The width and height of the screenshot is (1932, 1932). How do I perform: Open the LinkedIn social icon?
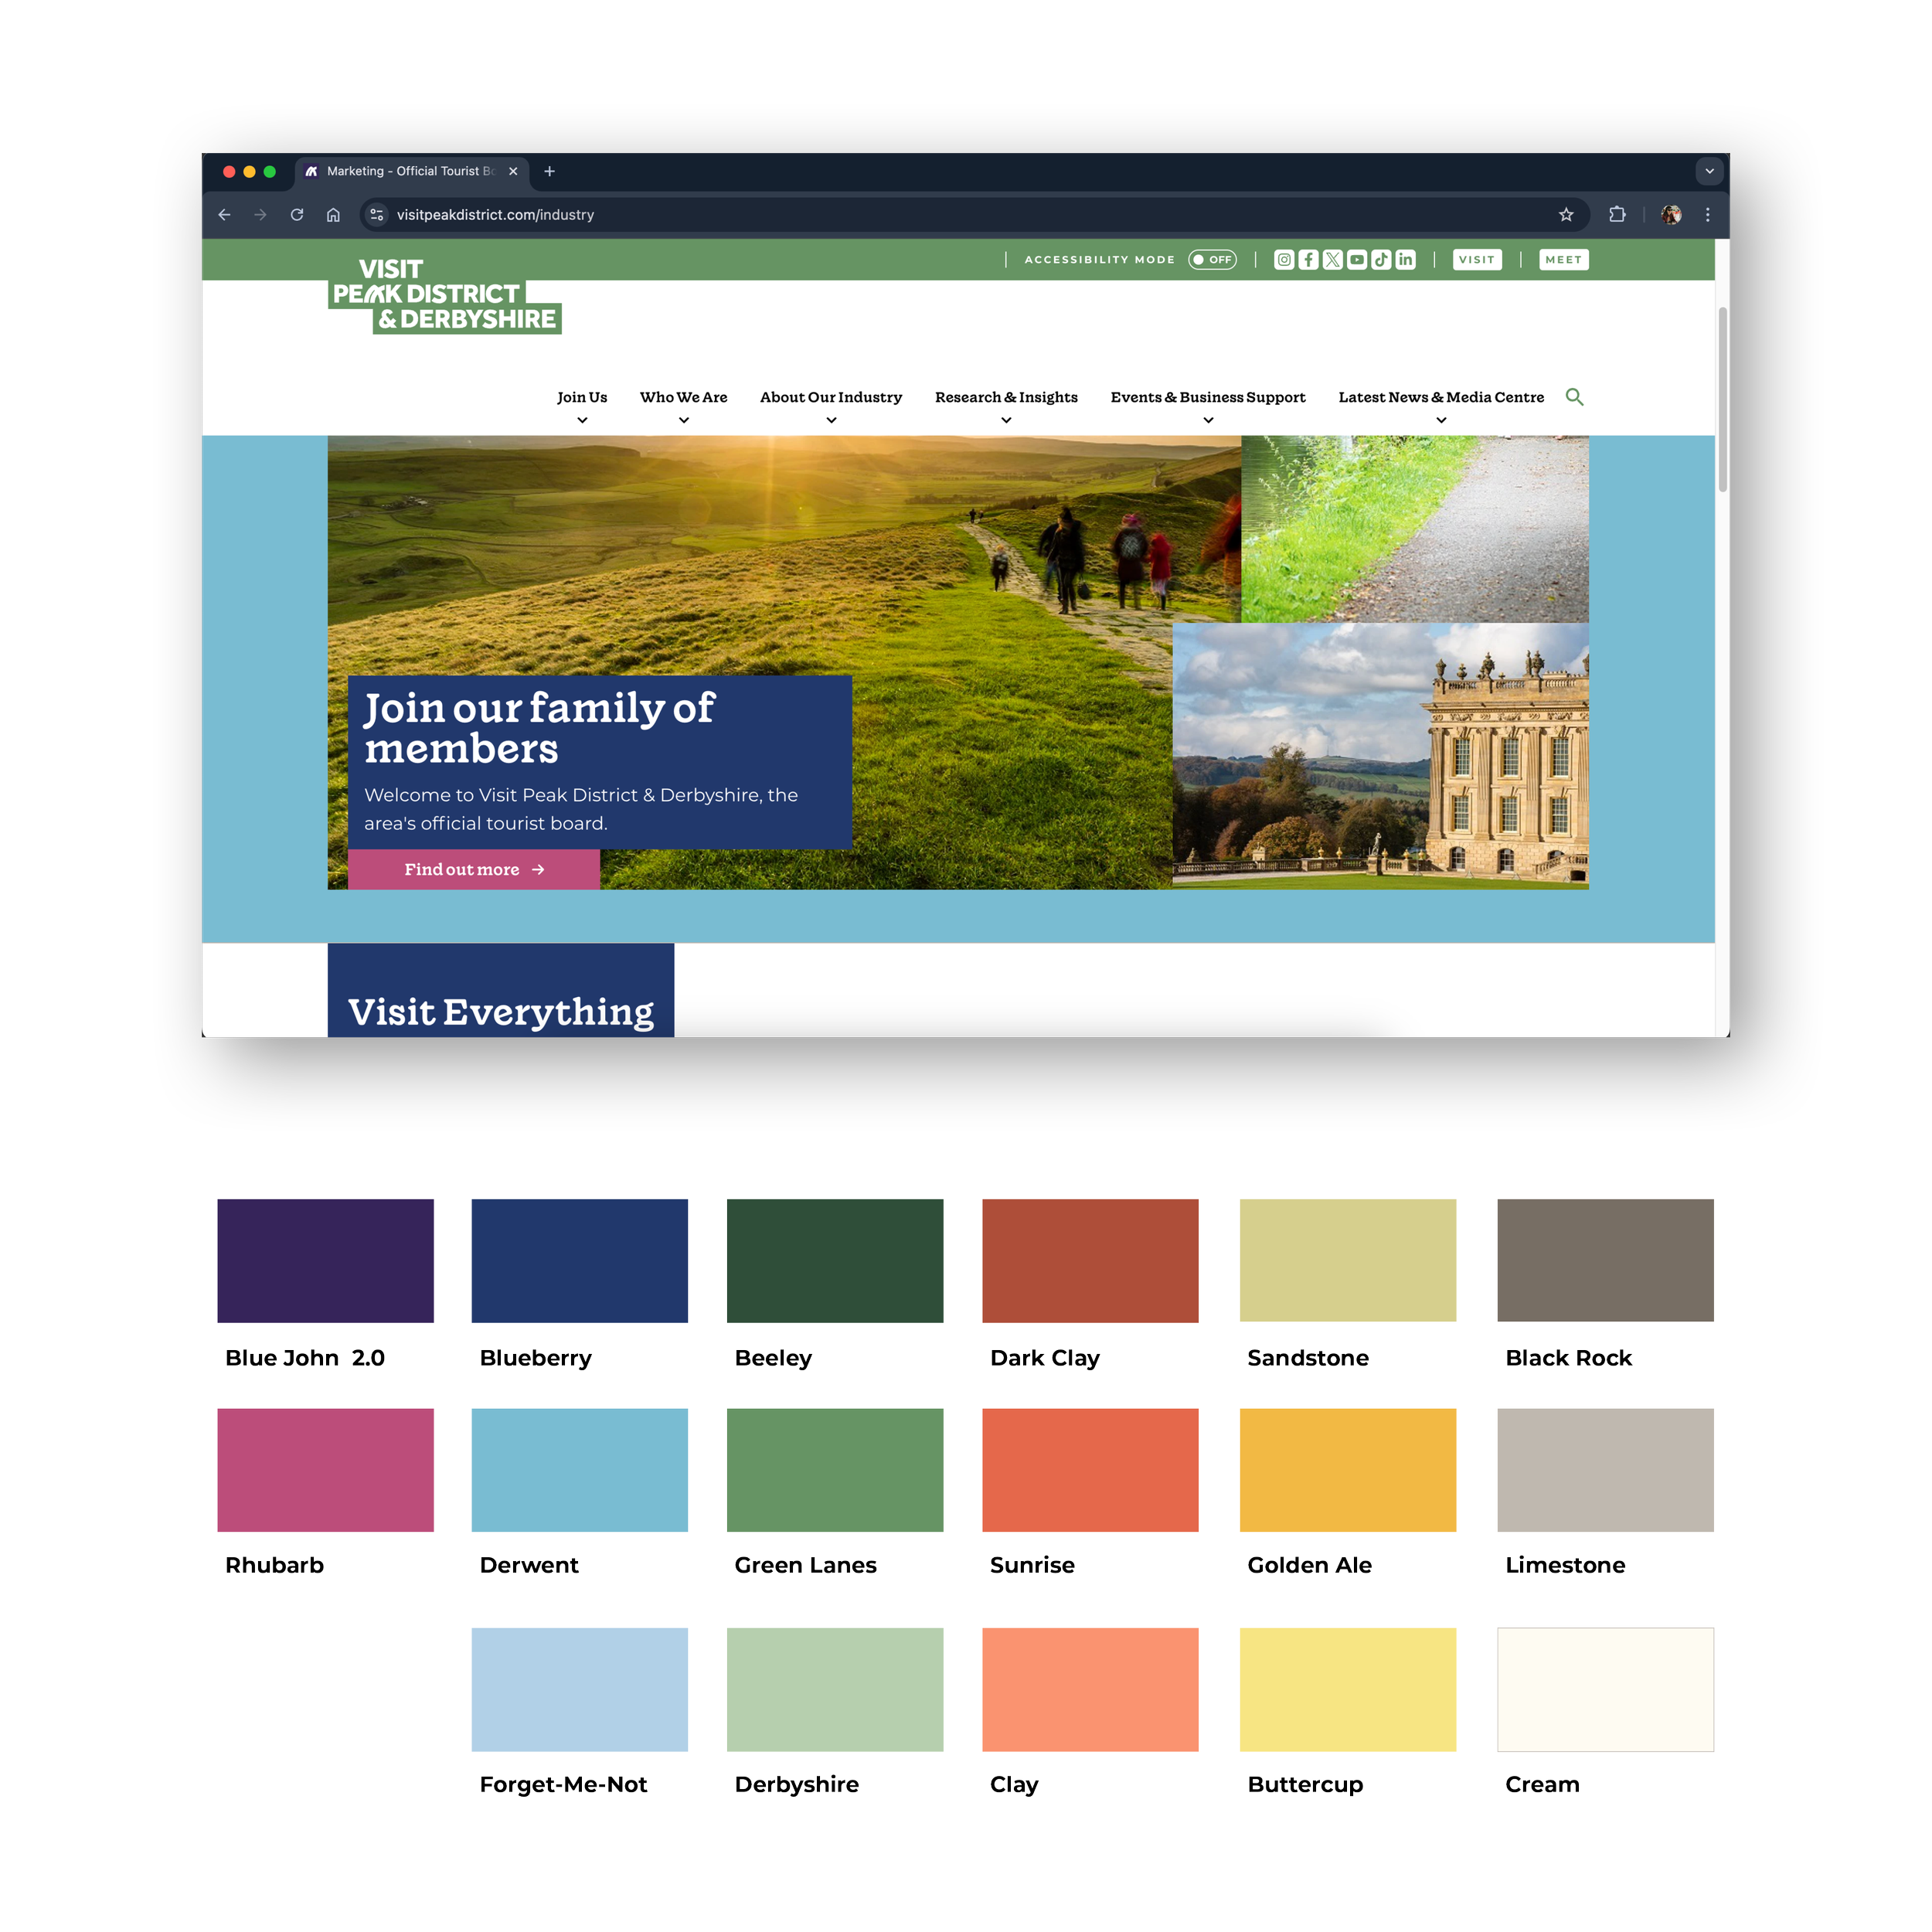(x=1405, y=260)
